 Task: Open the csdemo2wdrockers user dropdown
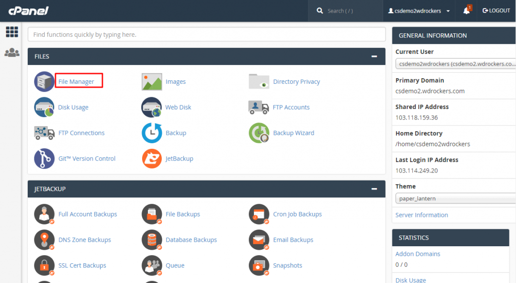[419, 11]
